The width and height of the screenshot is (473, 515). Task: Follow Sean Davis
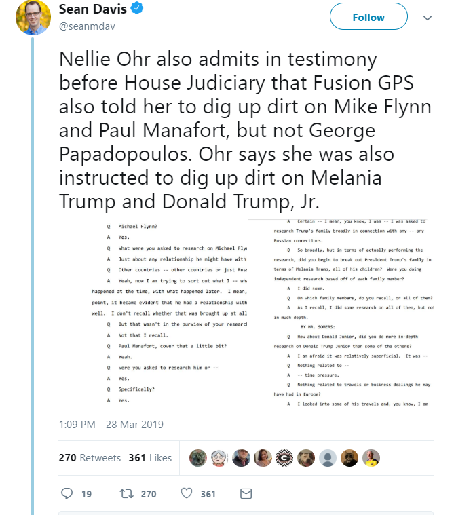[x=368, y=16]
